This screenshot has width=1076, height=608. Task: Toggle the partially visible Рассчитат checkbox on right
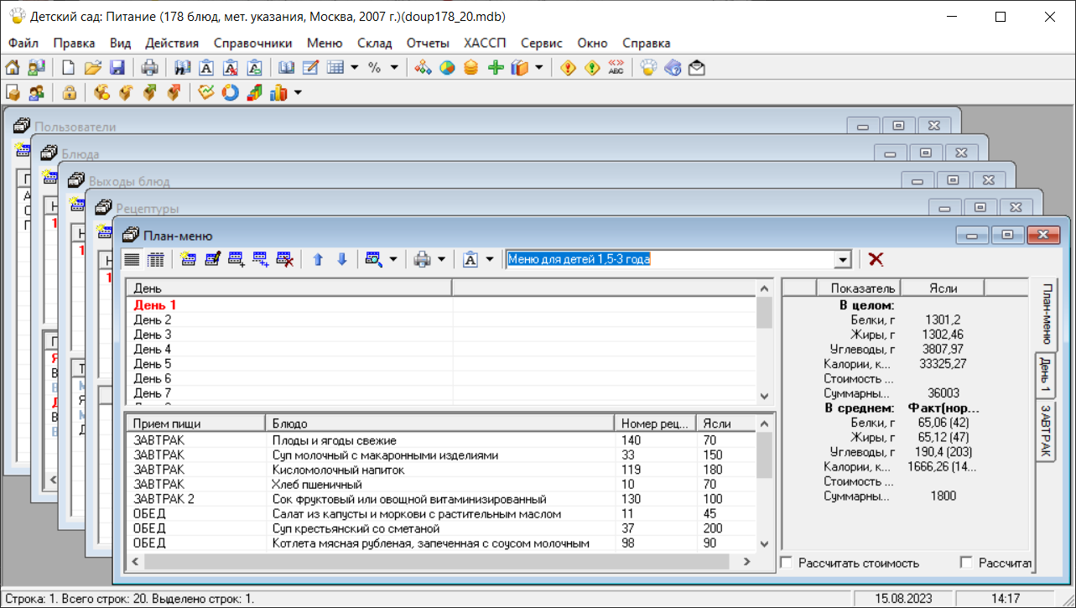tap(966, 563)
